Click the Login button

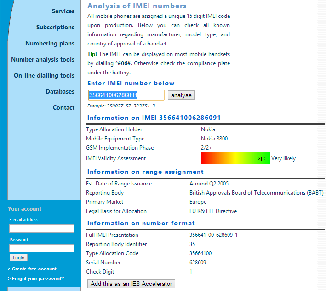coord(18,258)
